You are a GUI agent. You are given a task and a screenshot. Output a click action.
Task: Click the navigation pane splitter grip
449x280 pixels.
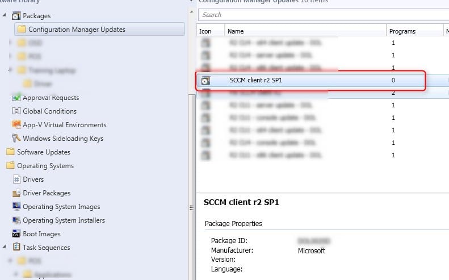(191, 207)
